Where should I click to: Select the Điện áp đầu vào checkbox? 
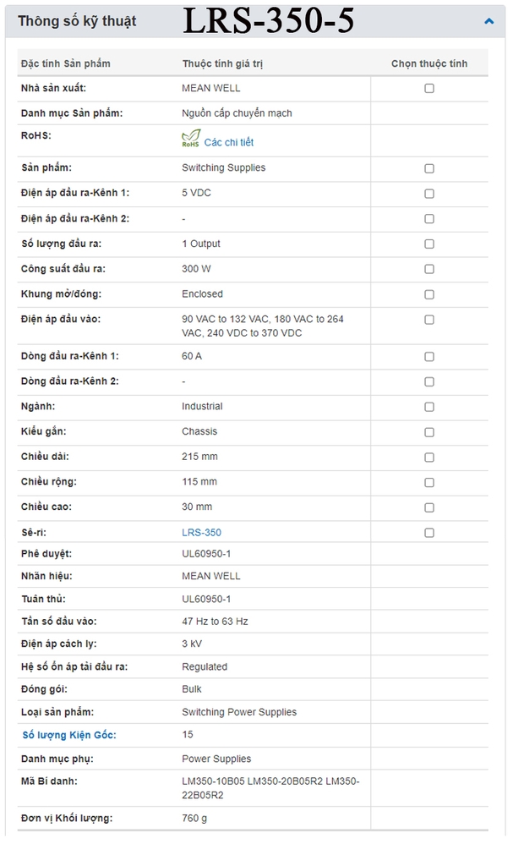pos(429,320)
